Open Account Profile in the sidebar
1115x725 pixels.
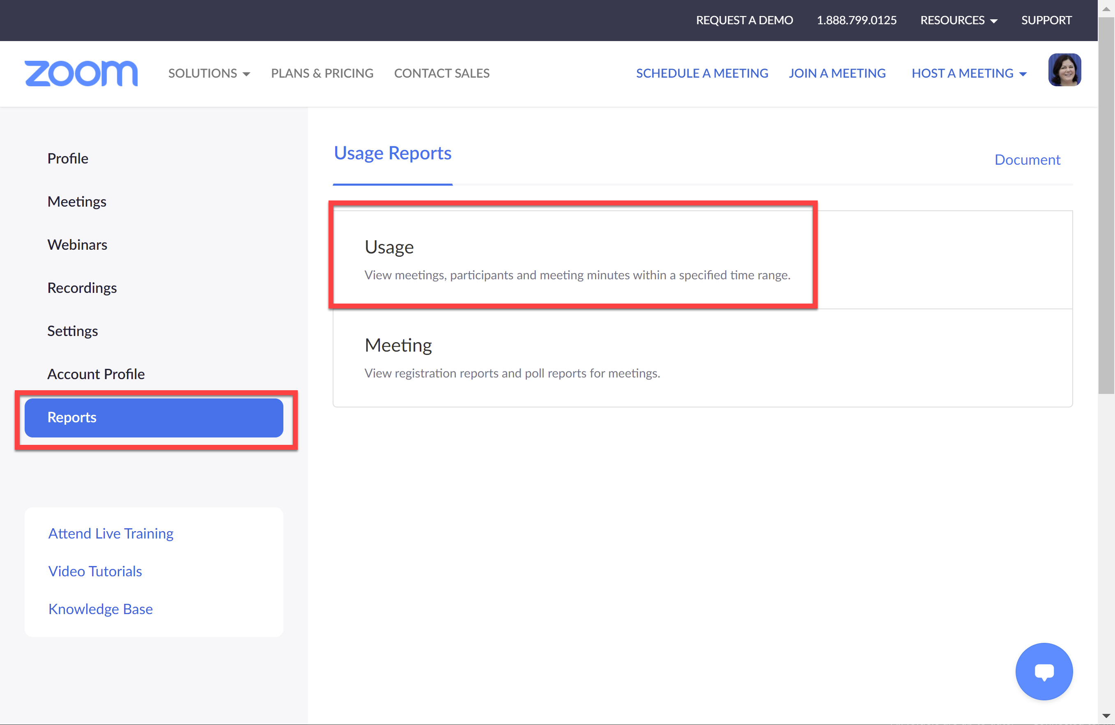(96, 373)
